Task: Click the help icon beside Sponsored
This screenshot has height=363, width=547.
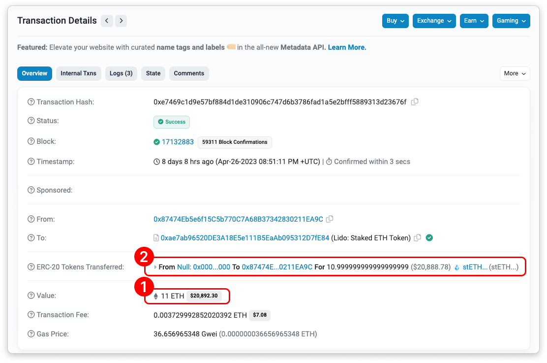Action: pos(31,190)
